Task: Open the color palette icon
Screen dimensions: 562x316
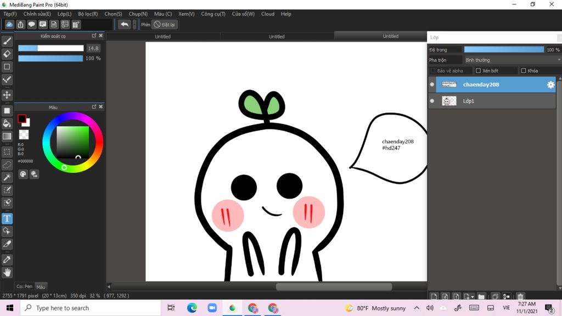Action: click(x=23, y=174)
